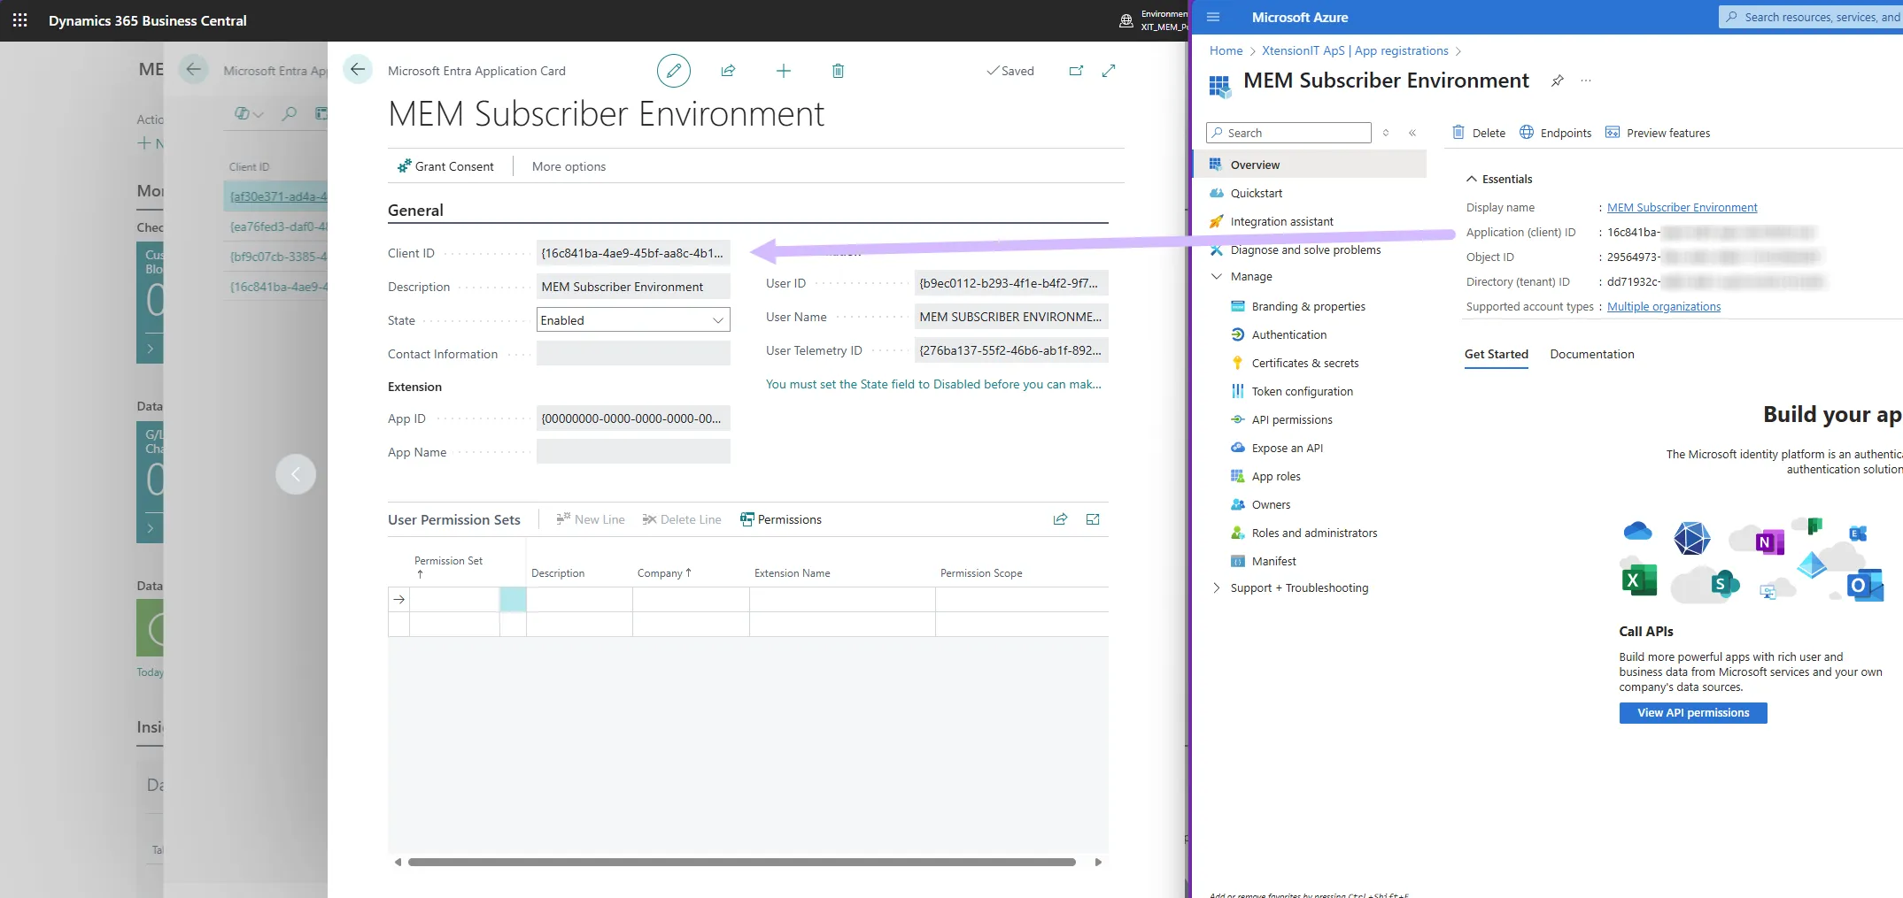This screenshot has width=1903, height=898.
Task: Expand card to full screen icon
Action: [1109, 71]
